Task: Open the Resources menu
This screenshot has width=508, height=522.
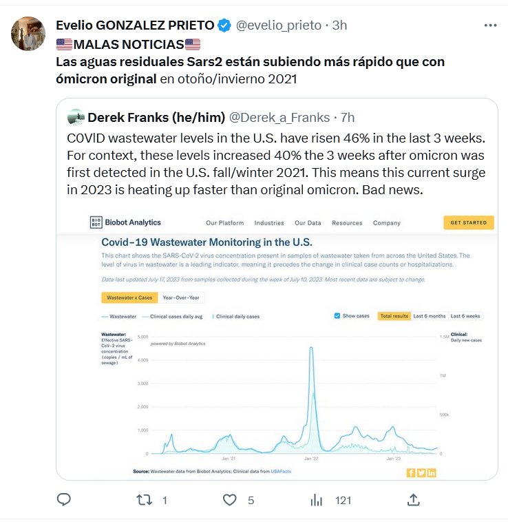Action: tap(347, 223)
